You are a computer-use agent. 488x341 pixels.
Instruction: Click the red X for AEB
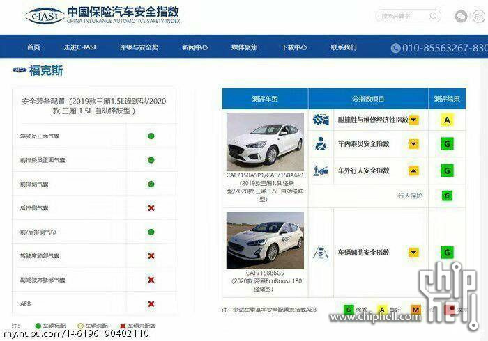[x=151, y=303]
